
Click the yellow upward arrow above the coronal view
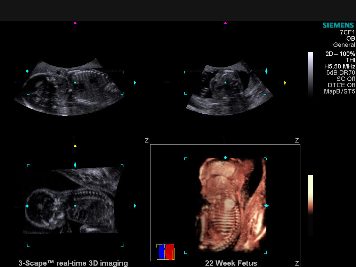coord(75,148)
